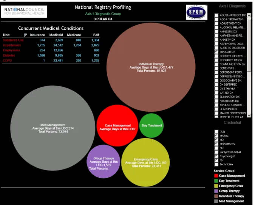Image resolution: width=255 pixels, height=205 pixels.
Task: Select the Emergency/Crisis bubble
Action: 145,162
